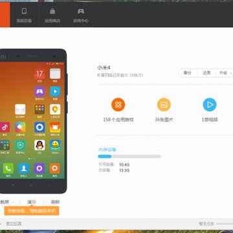Expand the 升级 upgrade dropdown
The width and height of the screenshot is (233, 233).
(x=225, y=73)
